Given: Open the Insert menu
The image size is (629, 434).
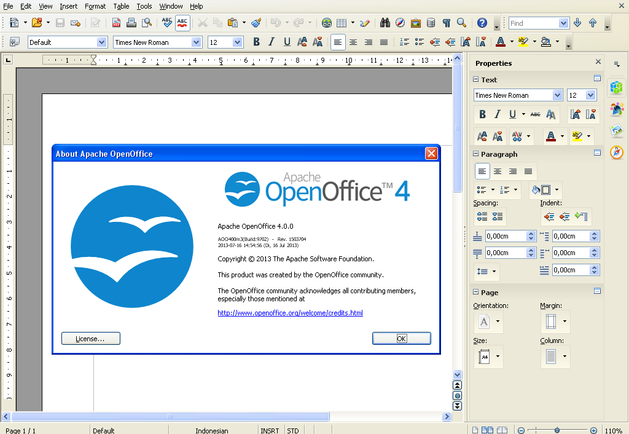Looking at the screenshot, I should (69, 6).
